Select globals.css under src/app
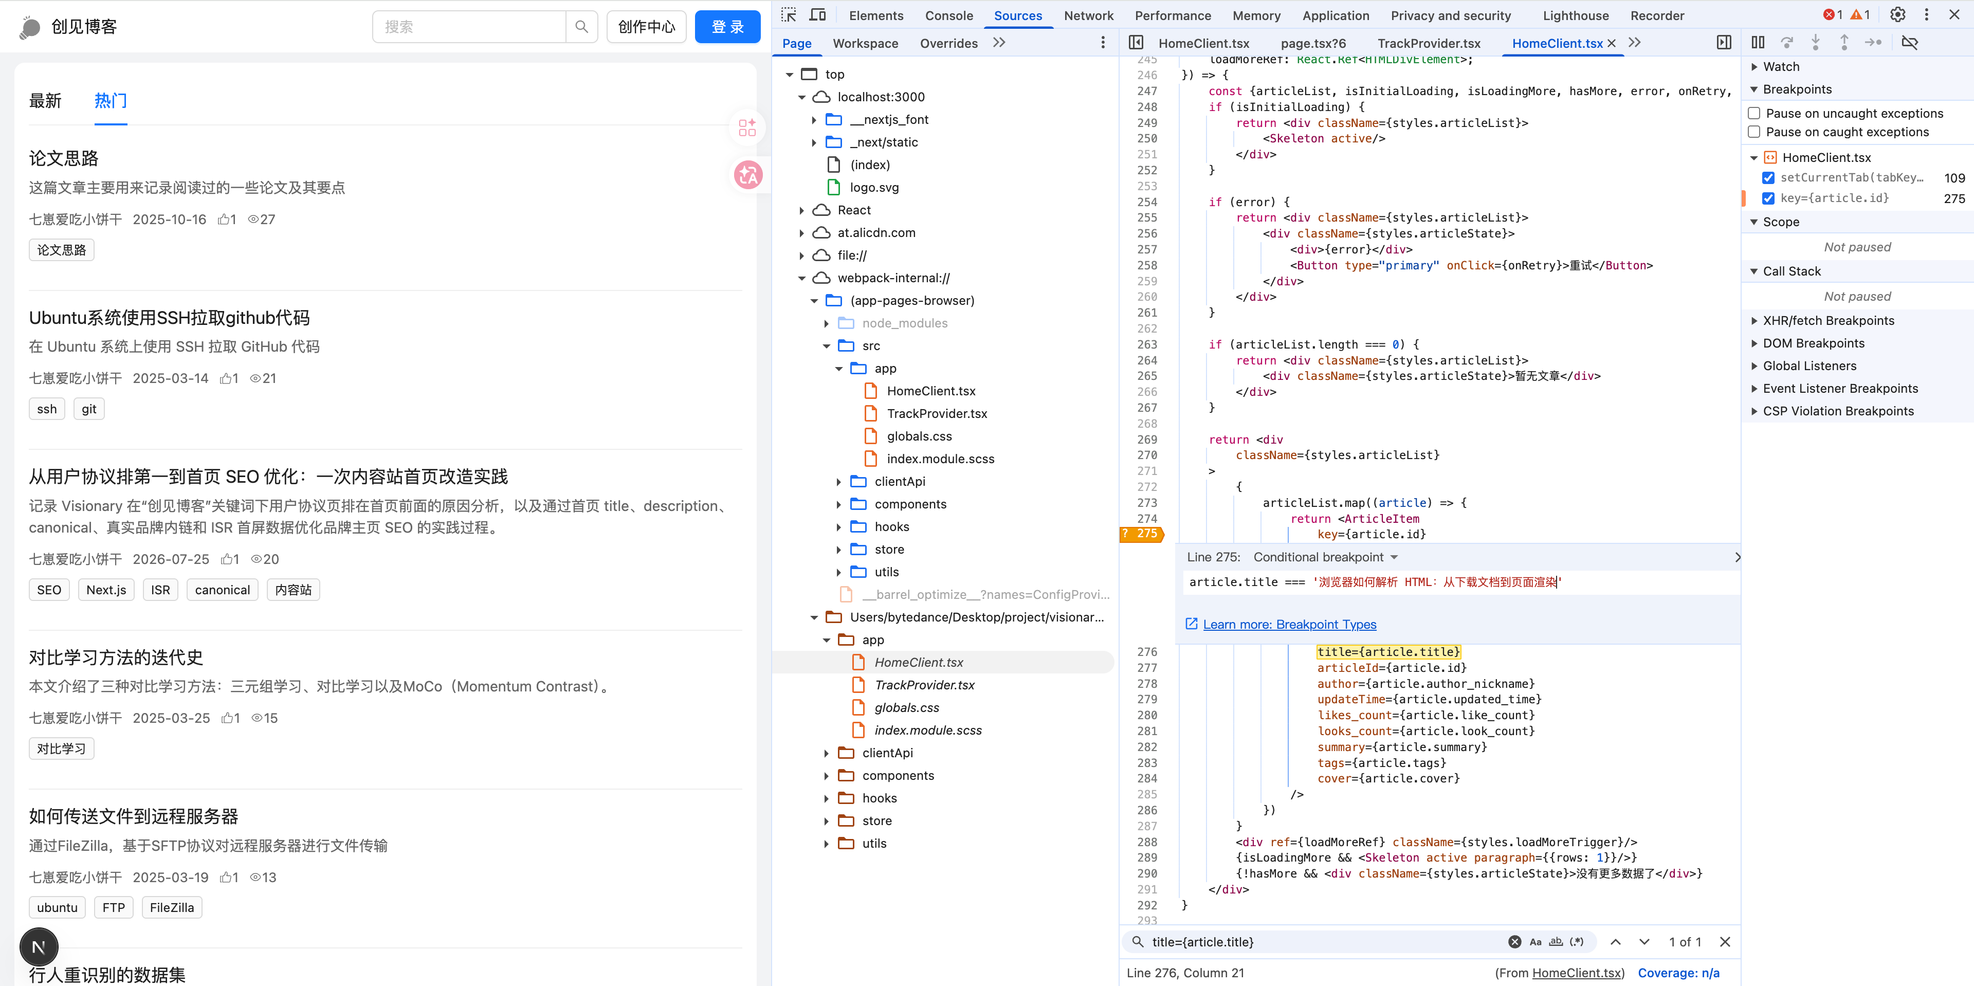 919,436
